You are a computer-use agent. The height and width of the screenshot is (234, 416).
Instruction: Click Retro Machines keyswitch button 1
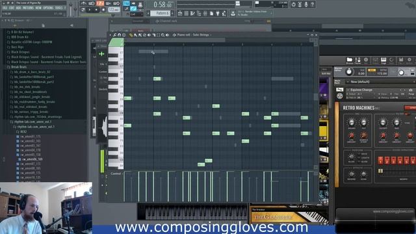coord(381,161)
